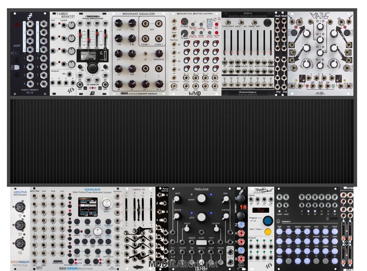
Task: Click the Timiszoara preset display screen
Action: pos(88,55)
